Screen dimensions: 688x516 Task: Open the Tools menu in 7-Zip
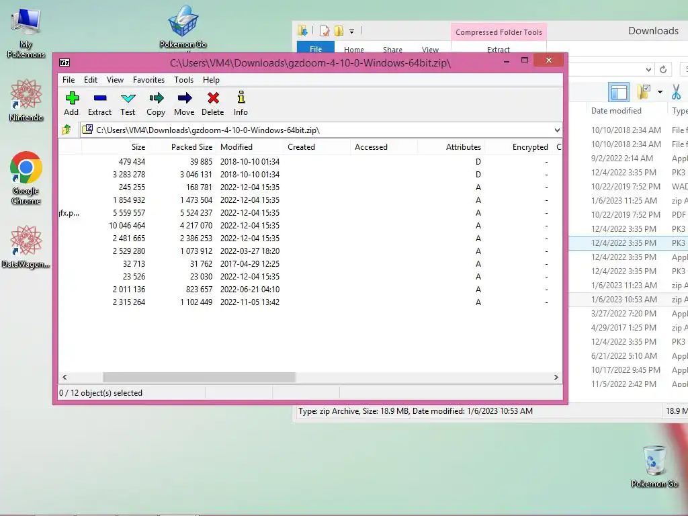183,80
